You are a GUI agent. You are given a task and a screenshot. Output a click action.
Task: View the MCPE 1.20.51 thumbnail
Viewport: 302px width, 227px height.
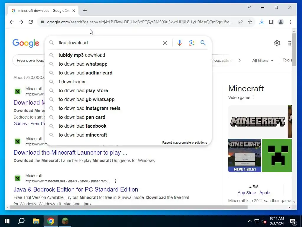point(244,155)
